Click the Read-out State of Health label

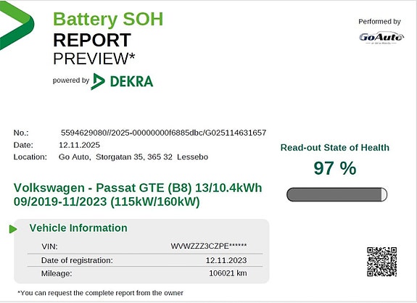click(x=335, y=148)
